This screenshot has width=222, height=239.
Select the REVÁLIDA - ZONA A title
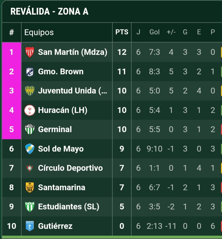point(49,11)
